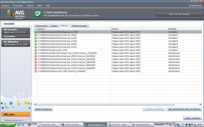Expand Melding weergeven at sidebar bottom
Image resolution: width=204 pixels, height=127 pixels.
click(13, 120)
